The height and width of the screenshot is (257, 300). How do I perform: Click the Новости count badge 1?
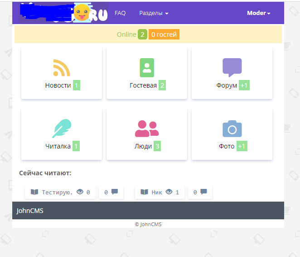click(76, 85)
